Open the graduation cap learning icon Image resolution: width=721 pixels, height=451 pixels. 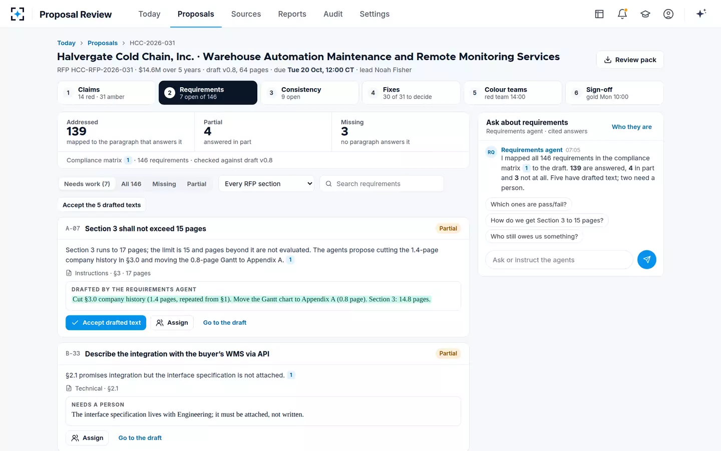645,14
